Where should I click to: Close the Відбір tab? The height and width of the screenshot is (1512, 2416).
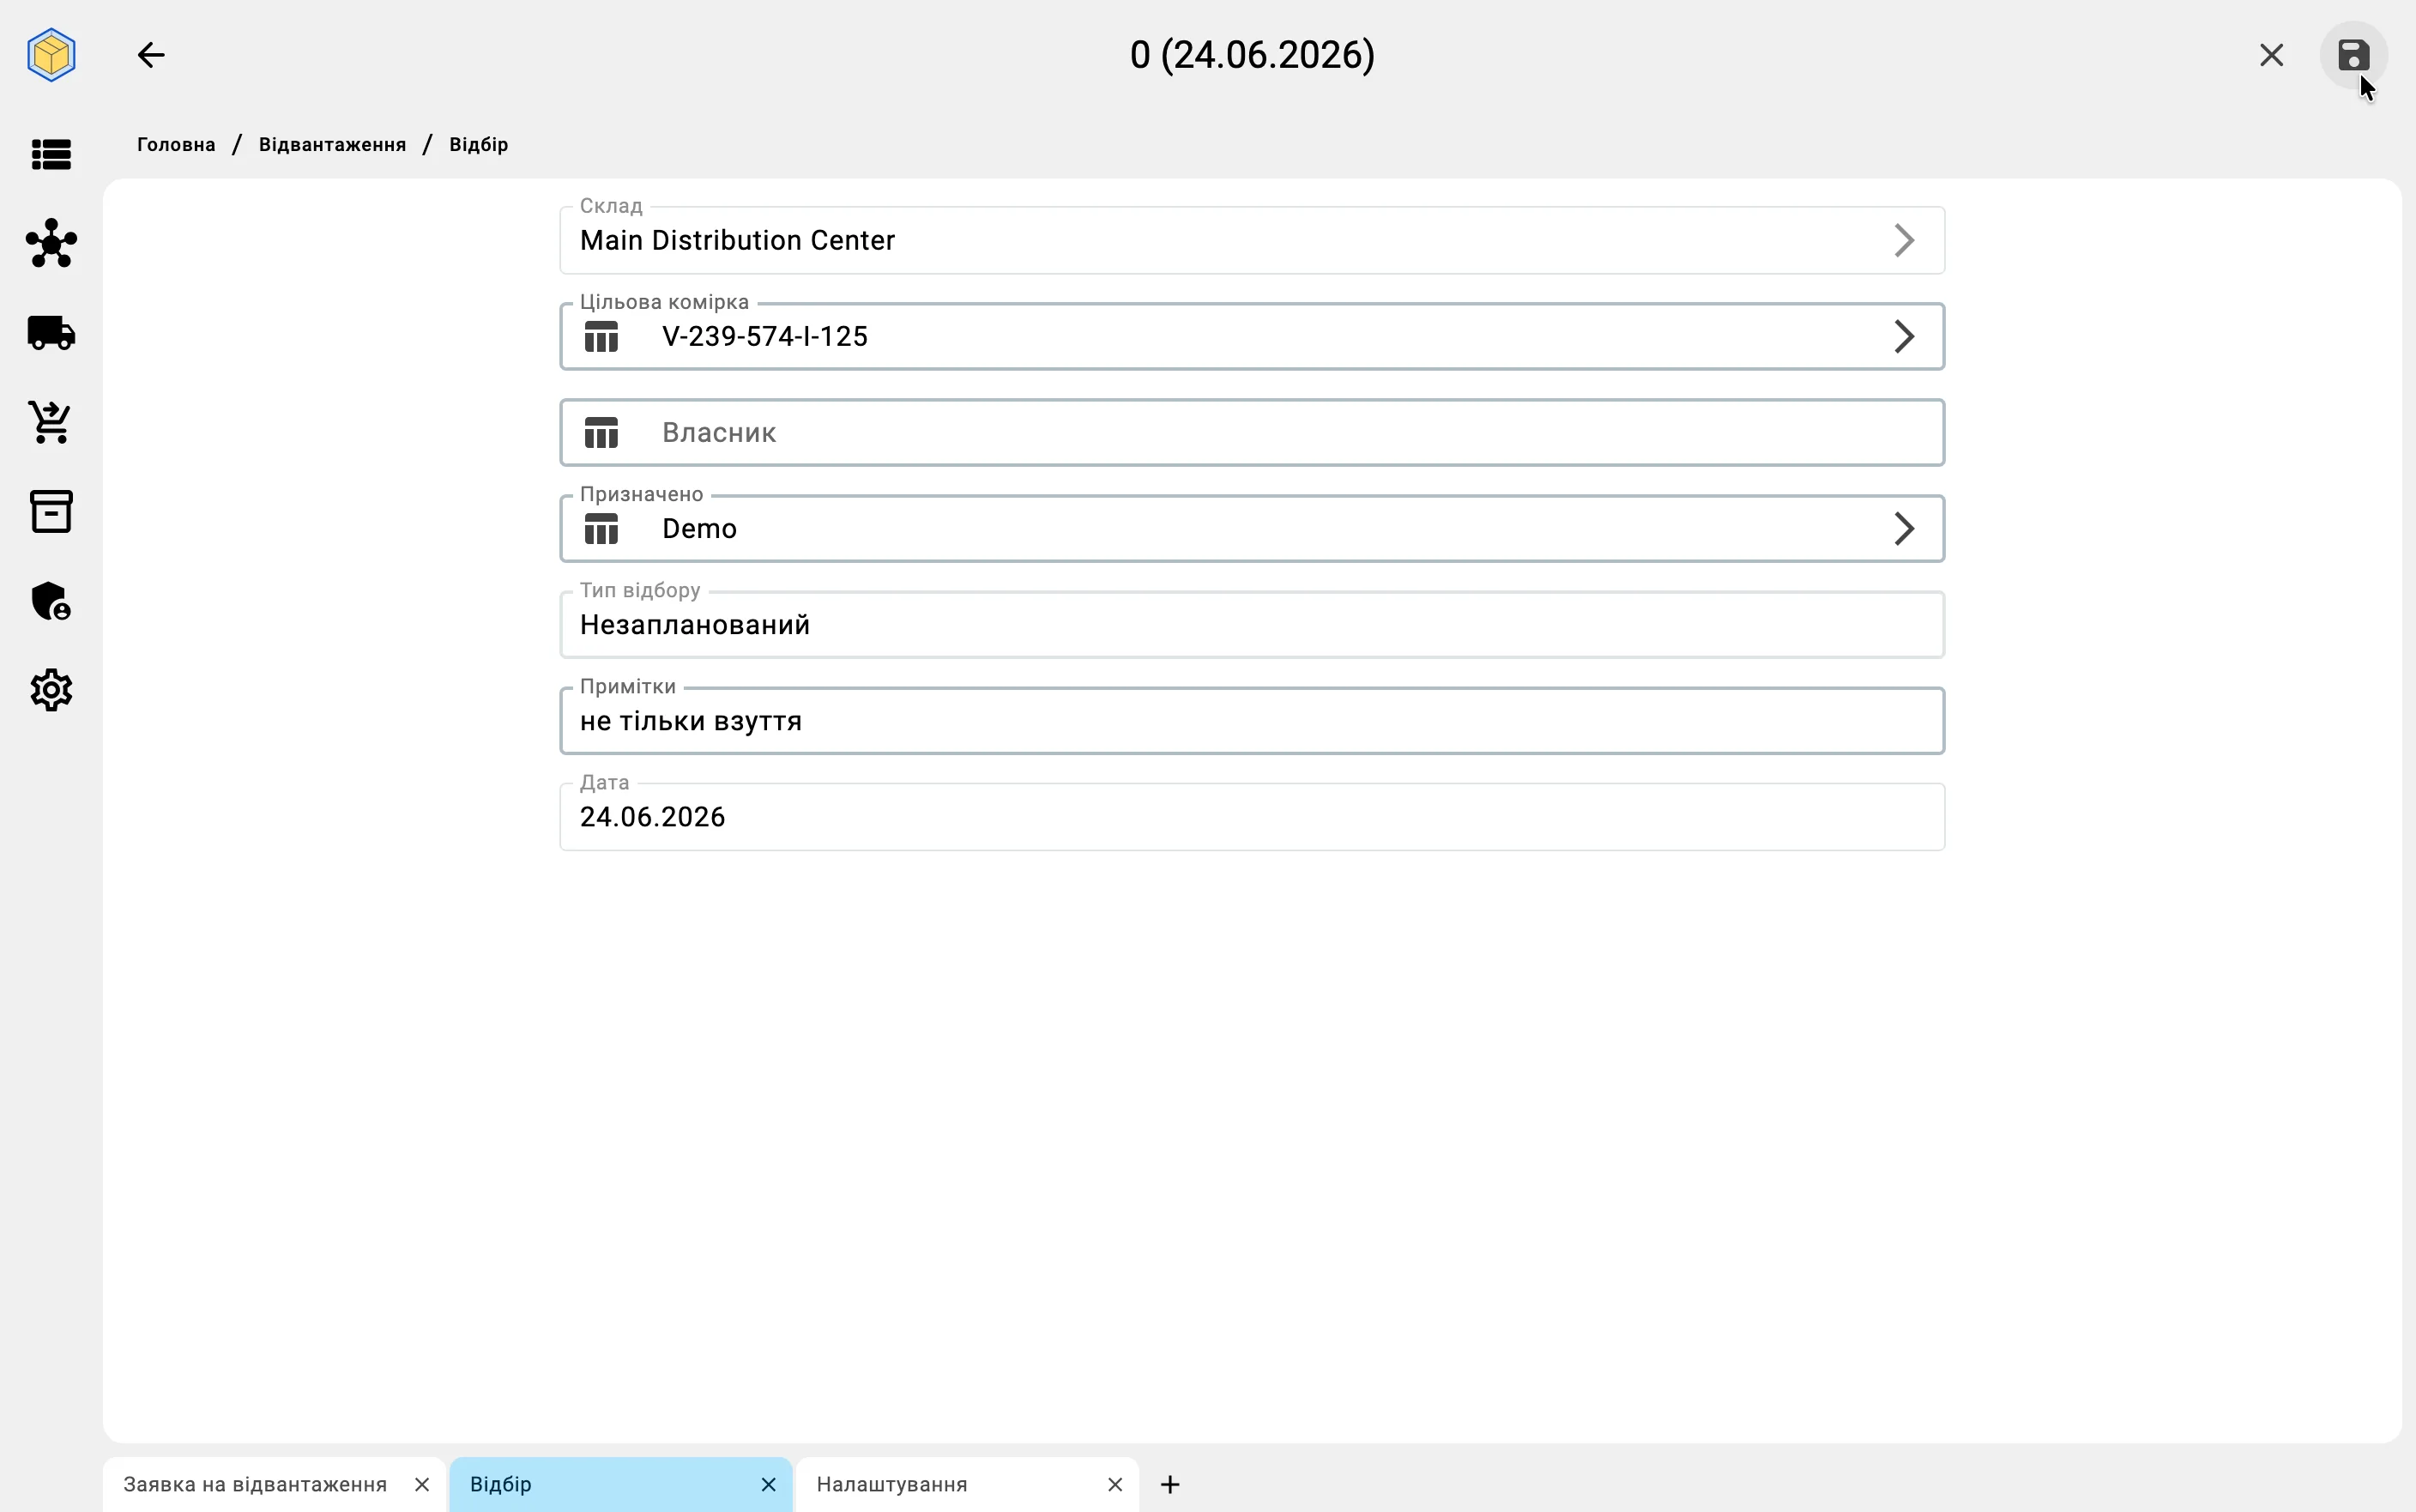(768, 1485)
